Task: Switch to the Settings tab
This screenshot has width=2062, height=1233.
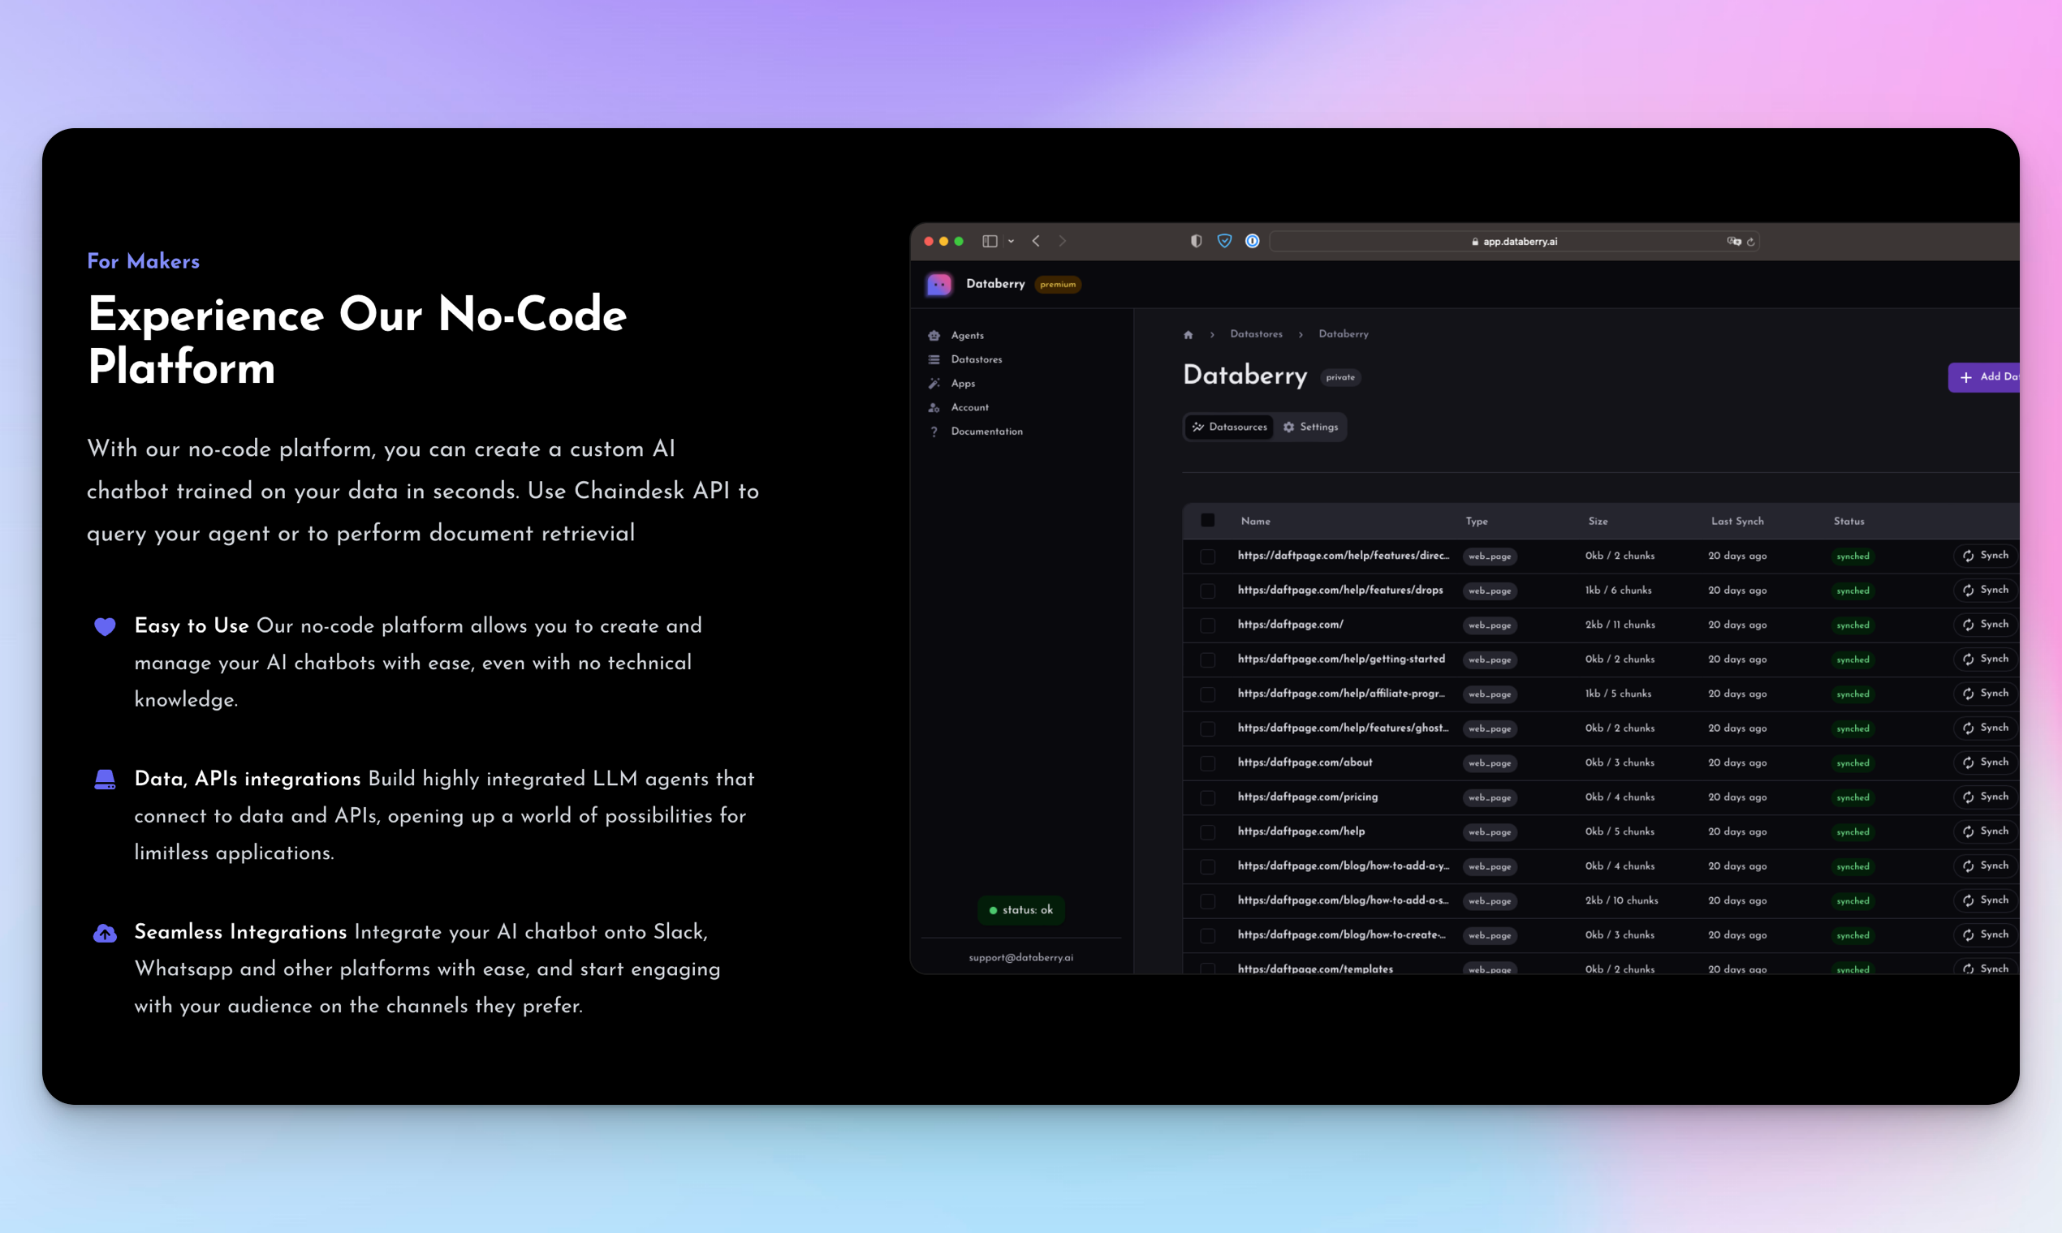Action: [x=1310, y=427]
